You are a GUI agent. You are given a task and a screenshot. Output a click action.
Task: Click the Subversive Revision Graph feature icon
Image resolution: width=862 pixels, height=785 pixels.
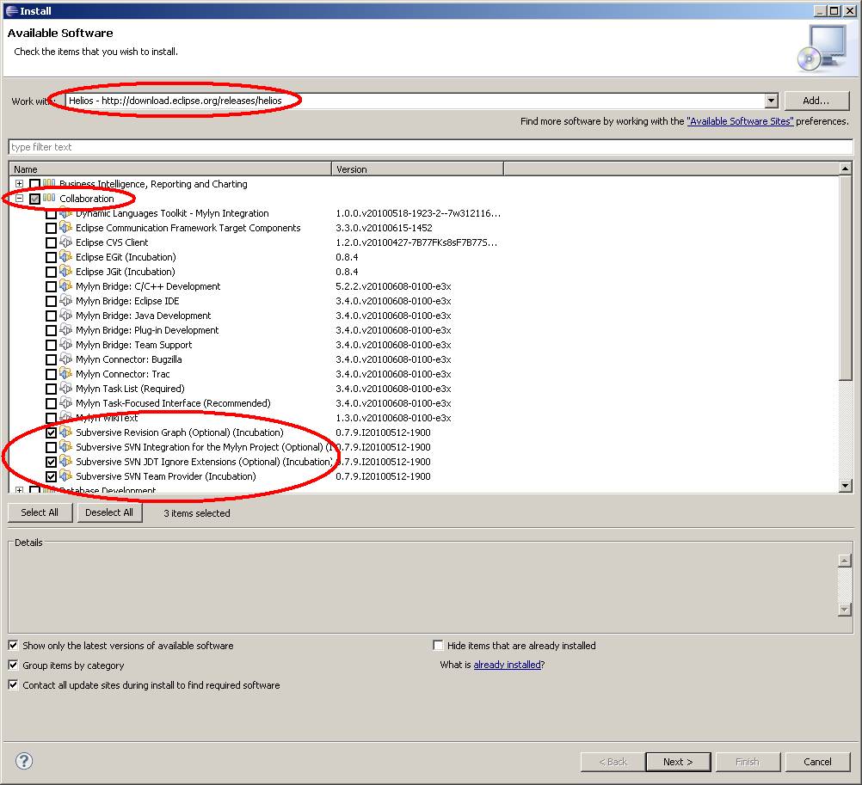point(66,432)
